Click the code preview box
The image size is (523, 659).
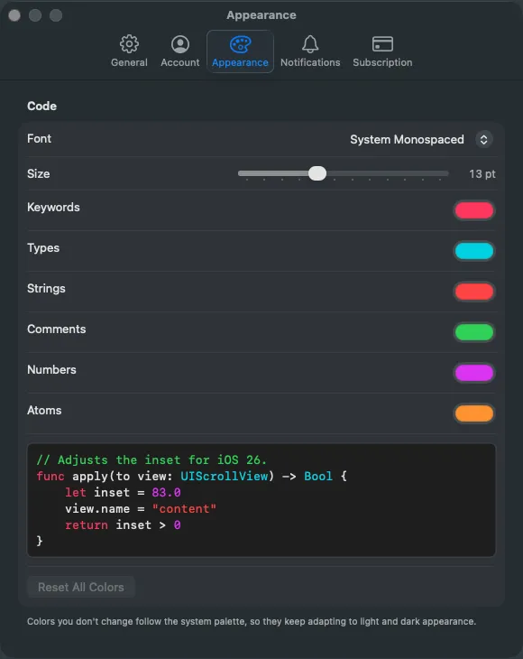261,500
